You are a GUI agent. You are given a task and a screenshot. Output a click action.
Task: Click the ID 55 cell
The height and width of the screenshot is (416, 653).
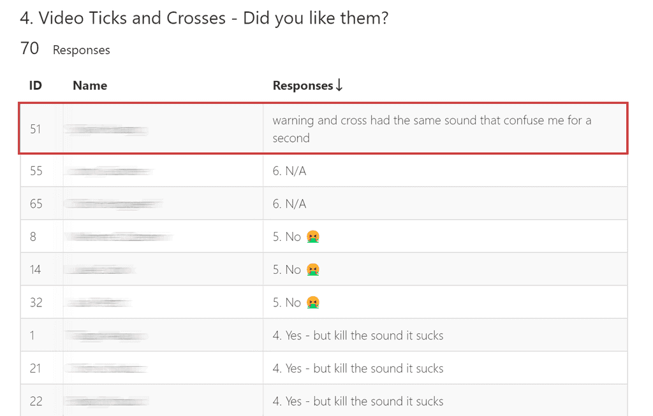(x=36, y=171)
